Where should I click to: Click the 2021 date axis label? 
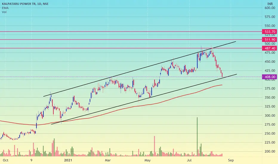point(68,160)
